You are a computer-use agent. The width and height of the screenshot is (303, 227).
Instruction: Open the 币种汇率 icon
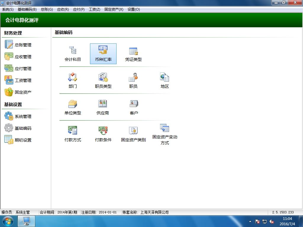[103, 54]
